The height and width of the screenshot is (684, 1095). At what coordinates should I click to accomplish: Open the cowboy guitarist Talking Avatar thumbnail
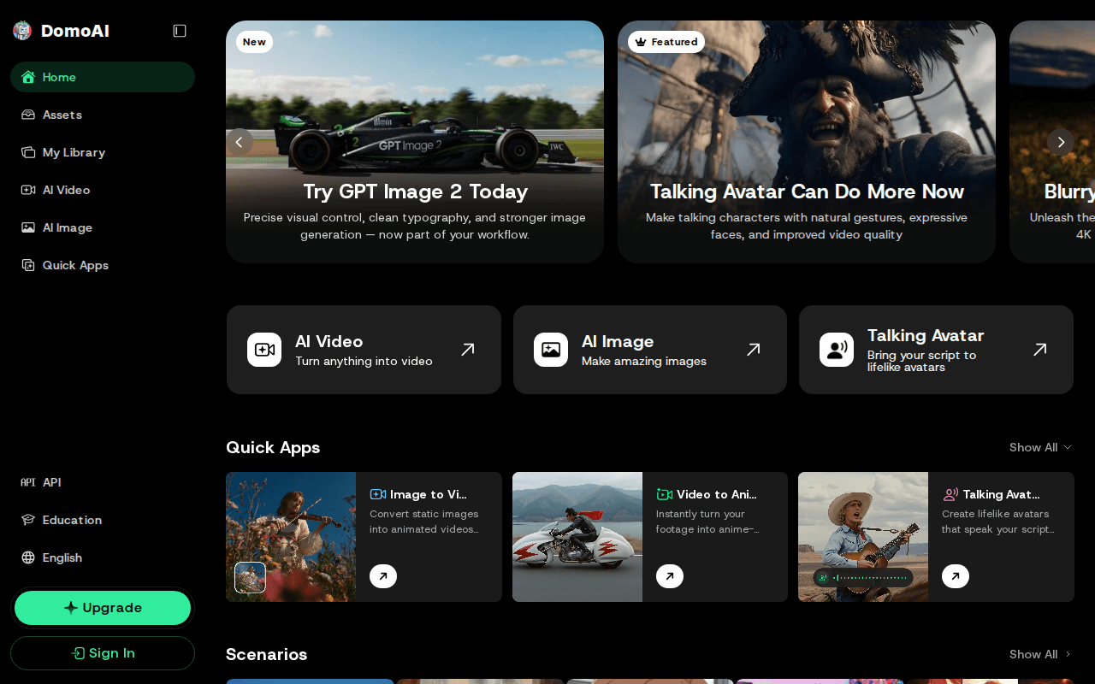863,537
